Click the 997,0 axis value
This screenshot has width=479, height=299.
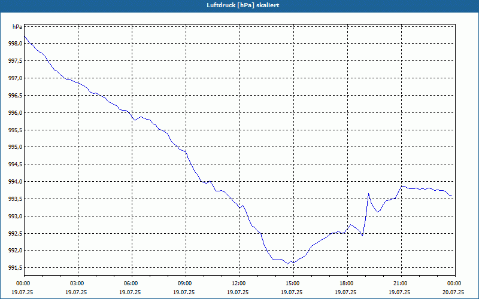[x=16, y=78]
